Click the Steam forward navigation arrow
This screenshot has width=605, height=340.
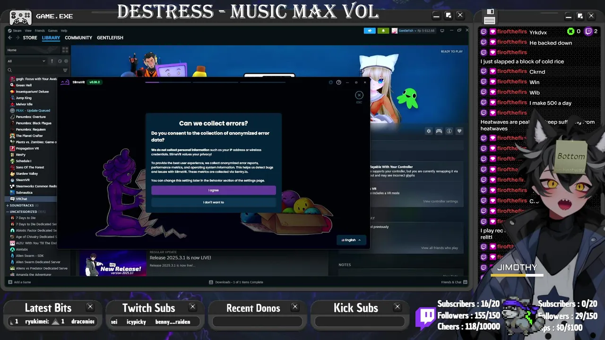(x=17, y=38)
